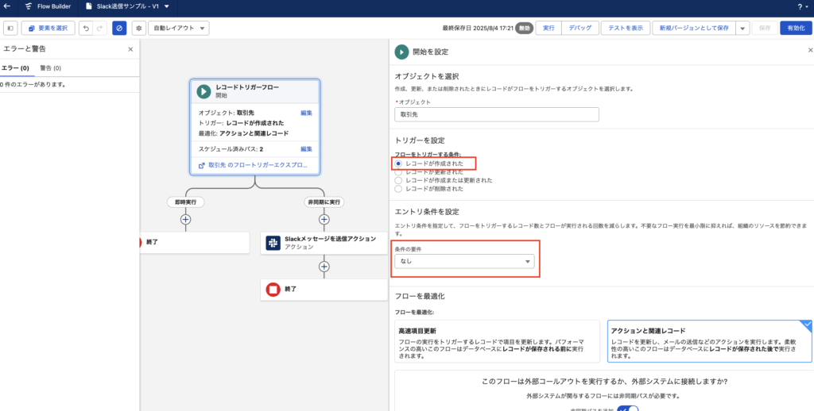Toggle the left sidebar panel icon
814x411 pixels.
(10, 28)
